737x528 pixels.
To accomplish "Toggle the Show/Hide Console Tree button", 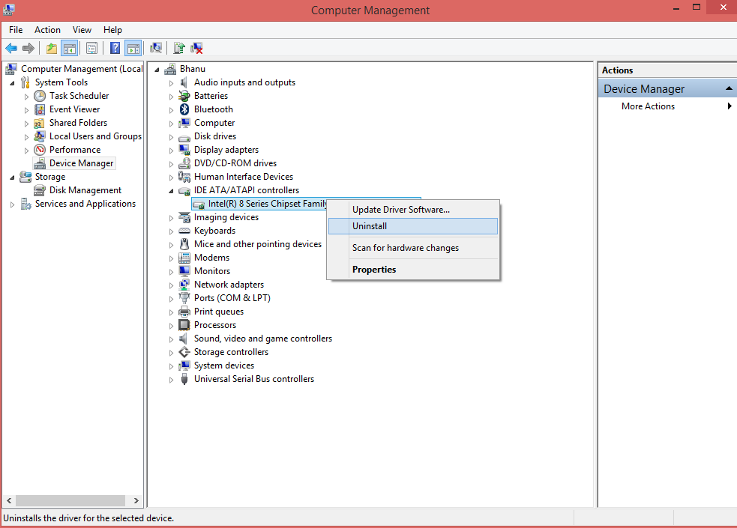I will click(69, 48).
